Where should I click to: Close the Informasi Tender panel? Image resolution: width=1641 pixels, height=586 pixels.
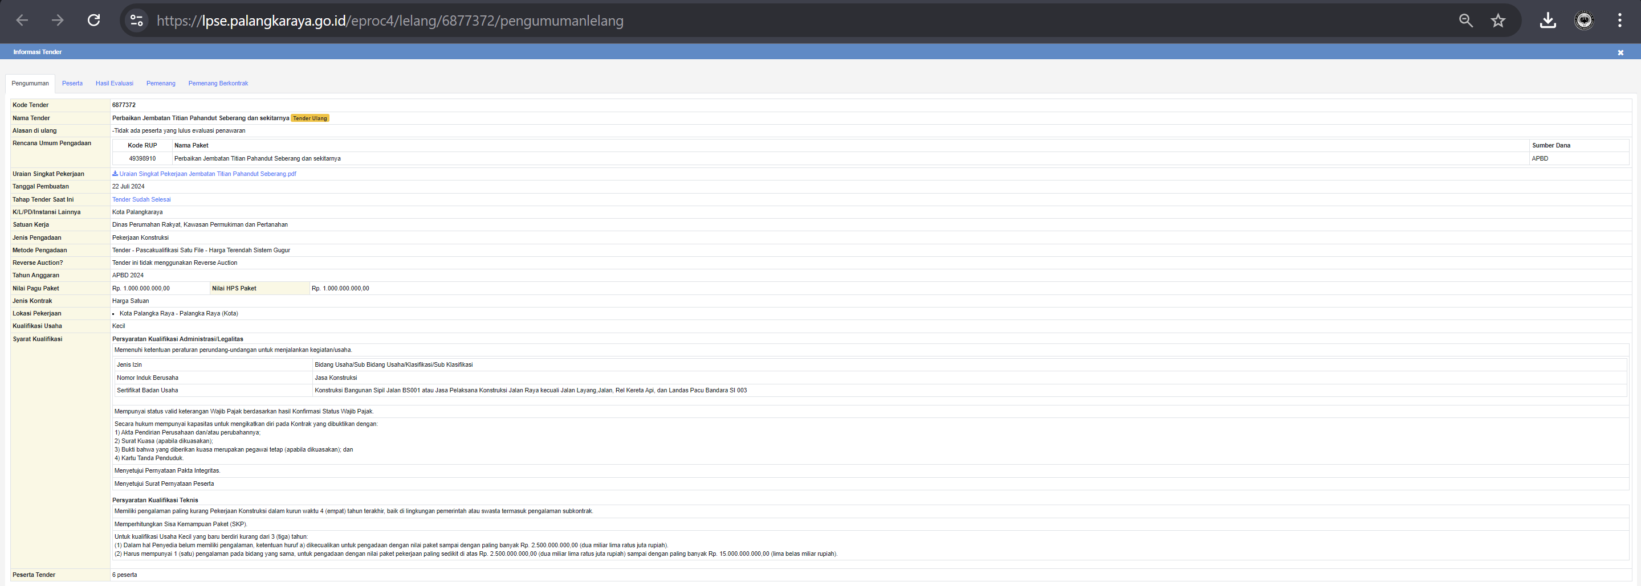click(x=1620, y=53)
